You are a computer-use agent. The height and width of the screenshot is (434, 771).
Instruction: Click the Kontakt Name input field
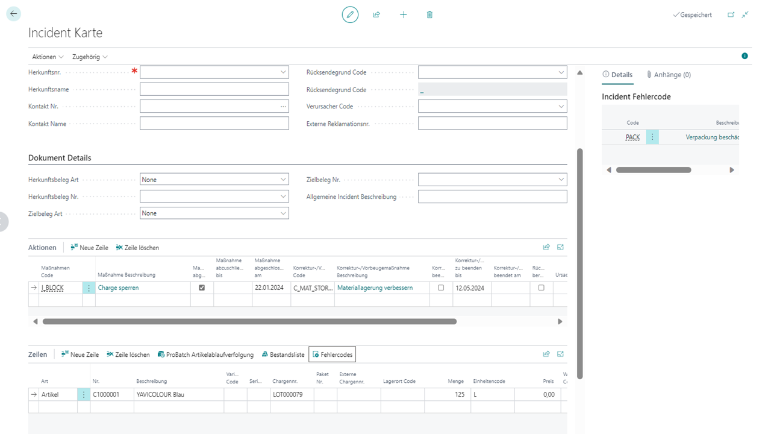pos(214,124)
